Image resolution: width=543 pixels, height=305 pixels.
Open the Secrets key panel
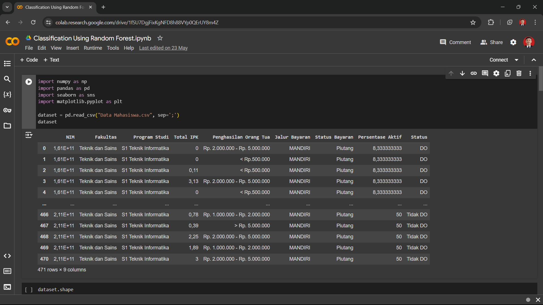[7, 110]
